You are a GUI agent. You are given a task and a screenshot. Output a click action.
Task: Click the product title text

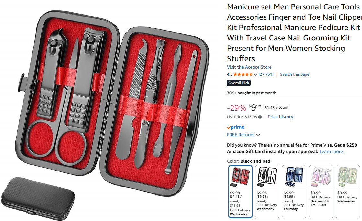[294, 33]
